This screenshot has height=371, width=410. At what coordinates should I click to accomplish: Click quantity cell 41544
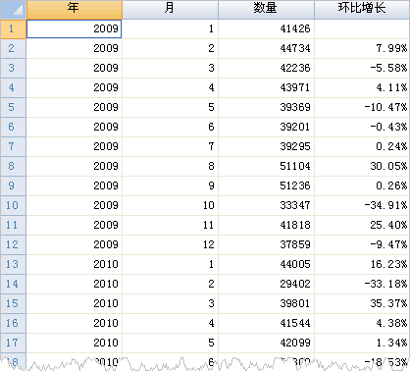(x=266, y=324)
